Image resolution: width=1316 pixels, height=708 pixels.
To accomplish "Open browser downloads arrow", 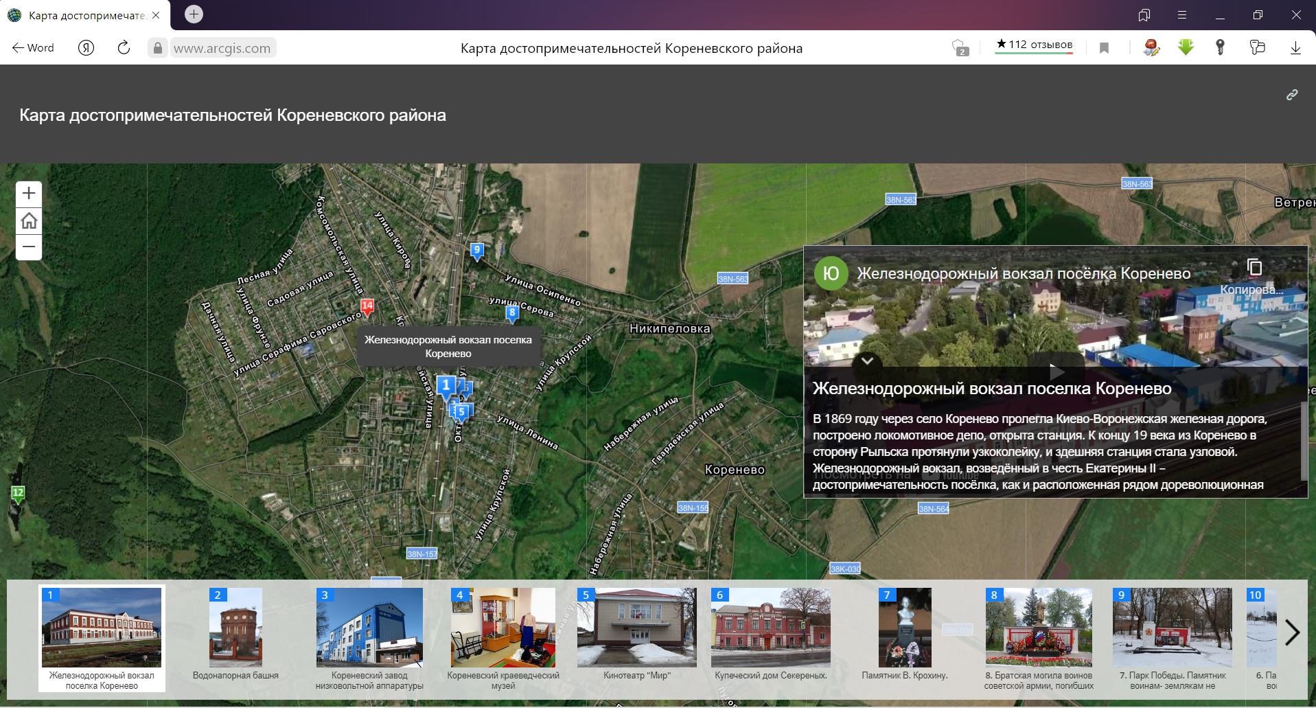I will [x=1295, y=48].
